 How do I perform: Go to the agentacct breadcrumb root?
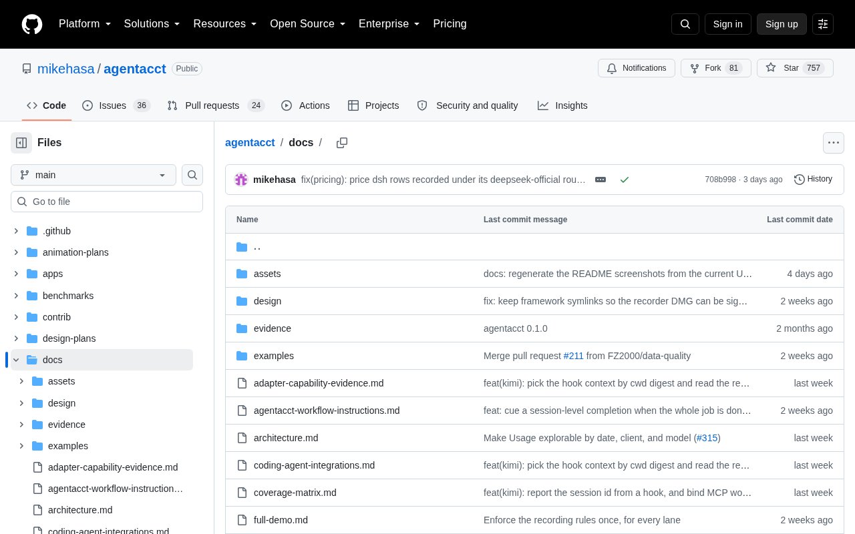pyautogui.click(x=250, y=143)
